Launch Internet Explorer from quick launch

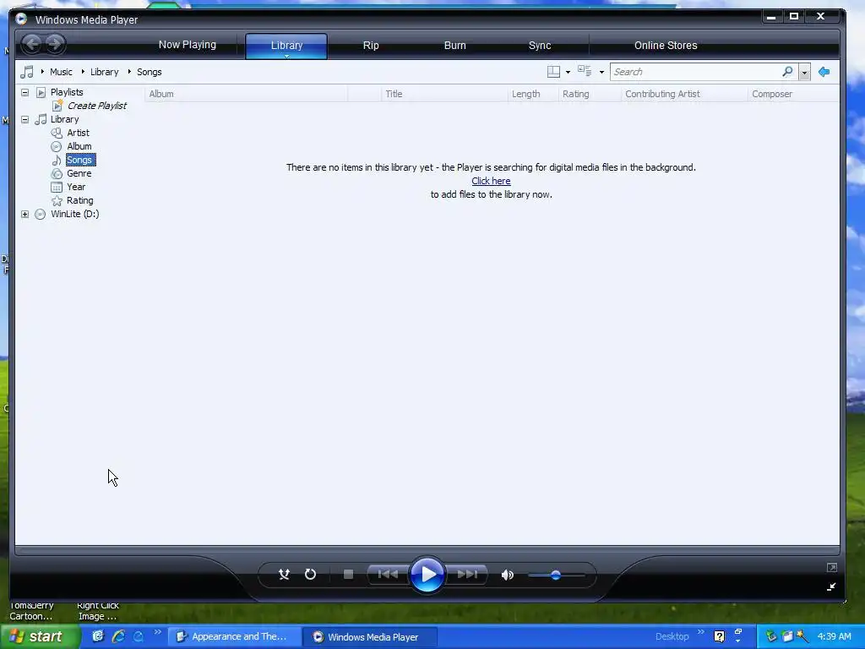click(x=118, y=636)
